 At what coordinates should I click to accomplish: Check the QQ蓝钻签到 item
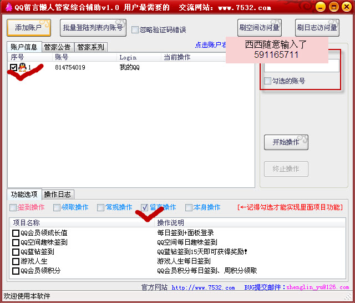(x=16, y=252)
